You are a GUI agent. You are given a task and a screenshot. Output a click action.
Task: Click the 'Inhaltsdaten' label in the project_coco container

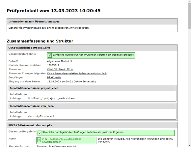click(18, 94)
